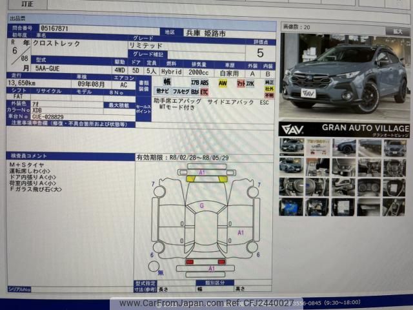The height and width of the screenshot is (310, 413).
Task: Click the left yellow headlight marker in diagram
Action: pos(192,179)
